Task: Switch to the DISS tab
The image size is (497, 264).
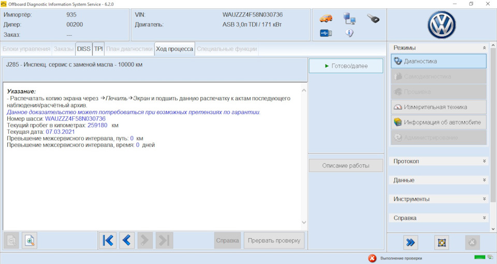Action: pyautogui.click(x=84, y=49)
